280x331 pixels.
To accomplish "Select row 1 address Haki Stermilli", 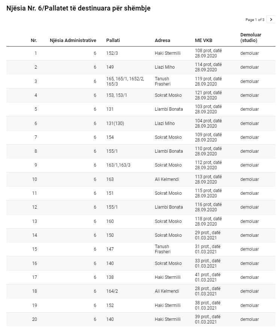I will [x=167, y=53].
